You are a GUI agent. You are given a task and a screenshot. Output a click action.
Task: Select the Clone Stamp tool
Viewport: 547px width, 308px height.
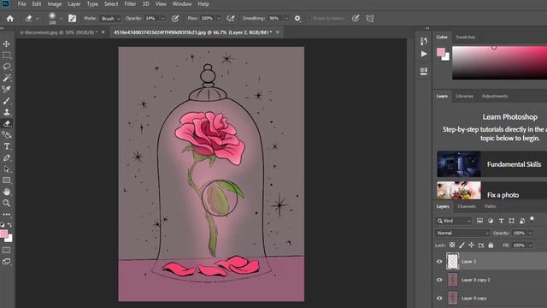coord(6,112)
